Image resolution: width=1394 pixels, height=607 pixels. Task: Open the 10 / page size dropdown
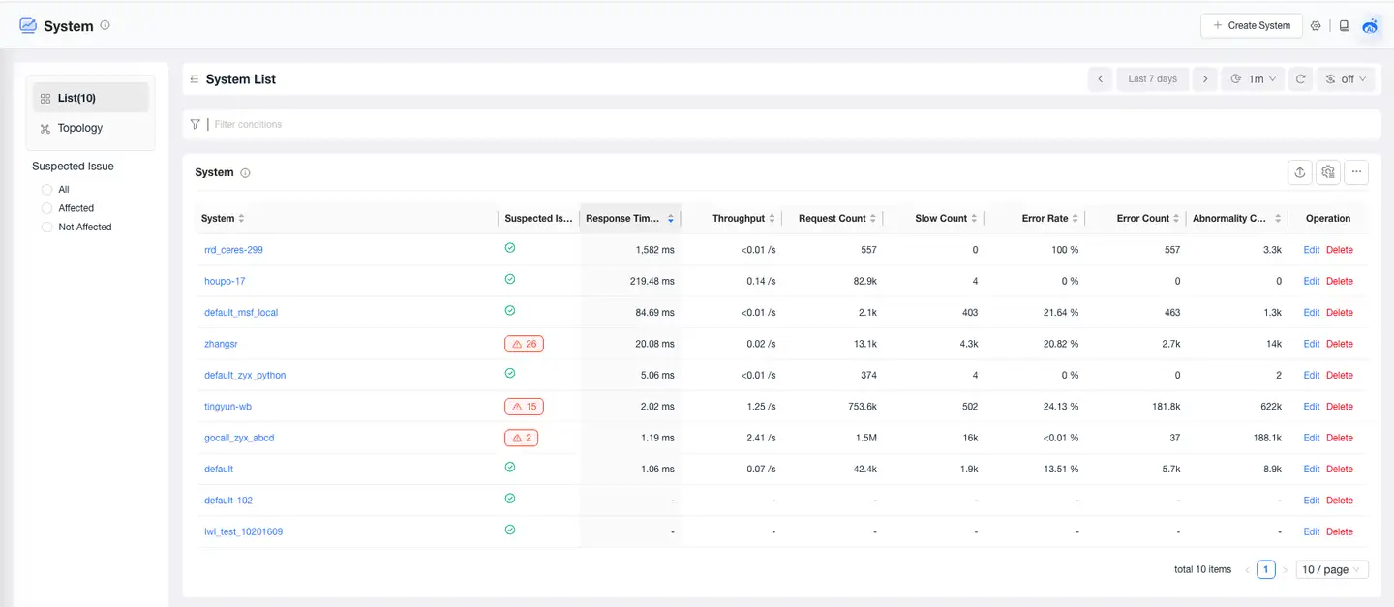pos(1332,569)
